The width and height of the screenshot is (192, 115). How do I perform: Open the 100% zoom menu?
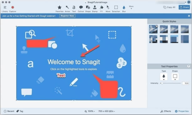90,111
